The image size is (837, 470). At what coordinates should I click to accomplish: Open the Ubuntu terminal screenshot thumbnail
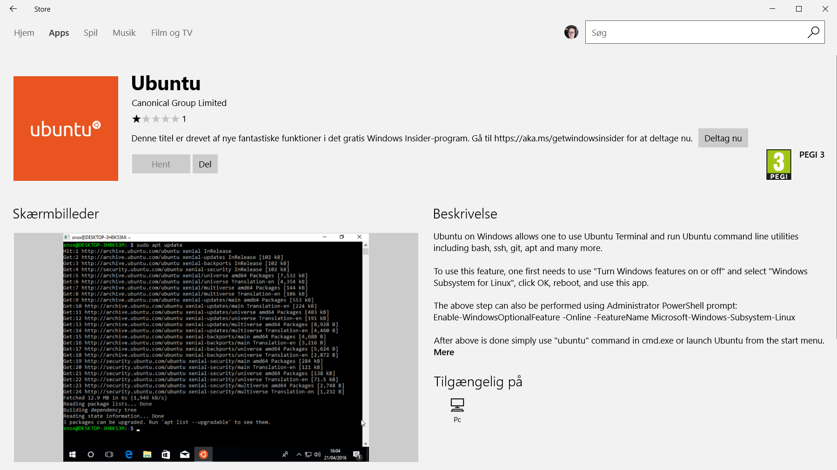[216, 347]
